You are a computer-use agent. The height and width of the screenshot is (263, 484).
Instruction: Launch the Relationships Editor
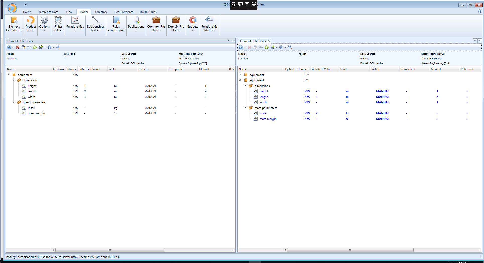[x=95, y=24]
